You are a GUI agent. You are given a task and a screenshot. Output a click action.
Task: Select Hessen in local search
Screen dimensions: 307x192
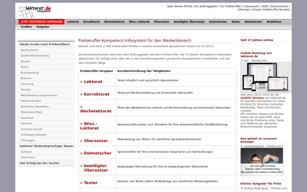pyautogui.click(x=46, y=90)
